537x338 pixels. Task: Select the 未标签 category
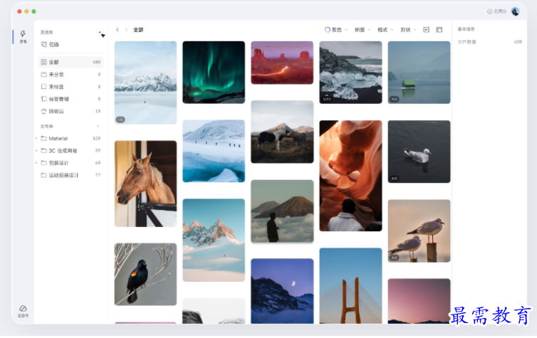[71, 87]
